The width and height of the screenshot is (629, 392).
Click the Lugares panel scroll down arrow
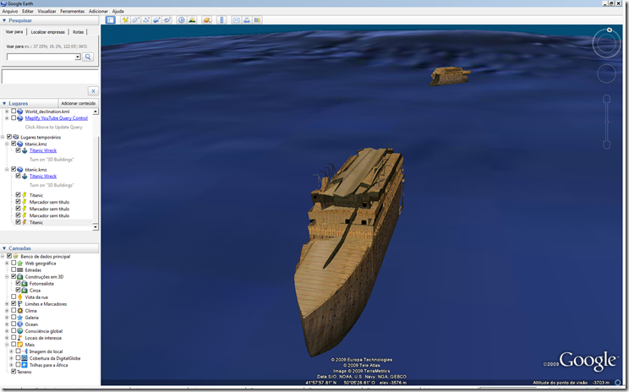click(x=96, y=227)
